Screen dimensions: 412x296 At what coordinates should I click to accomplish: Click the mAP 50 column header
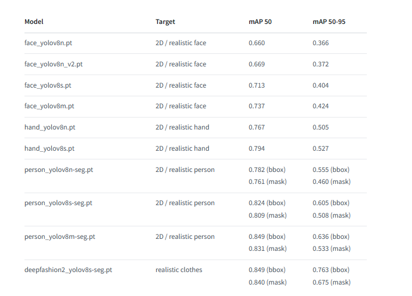pos(260,22)
